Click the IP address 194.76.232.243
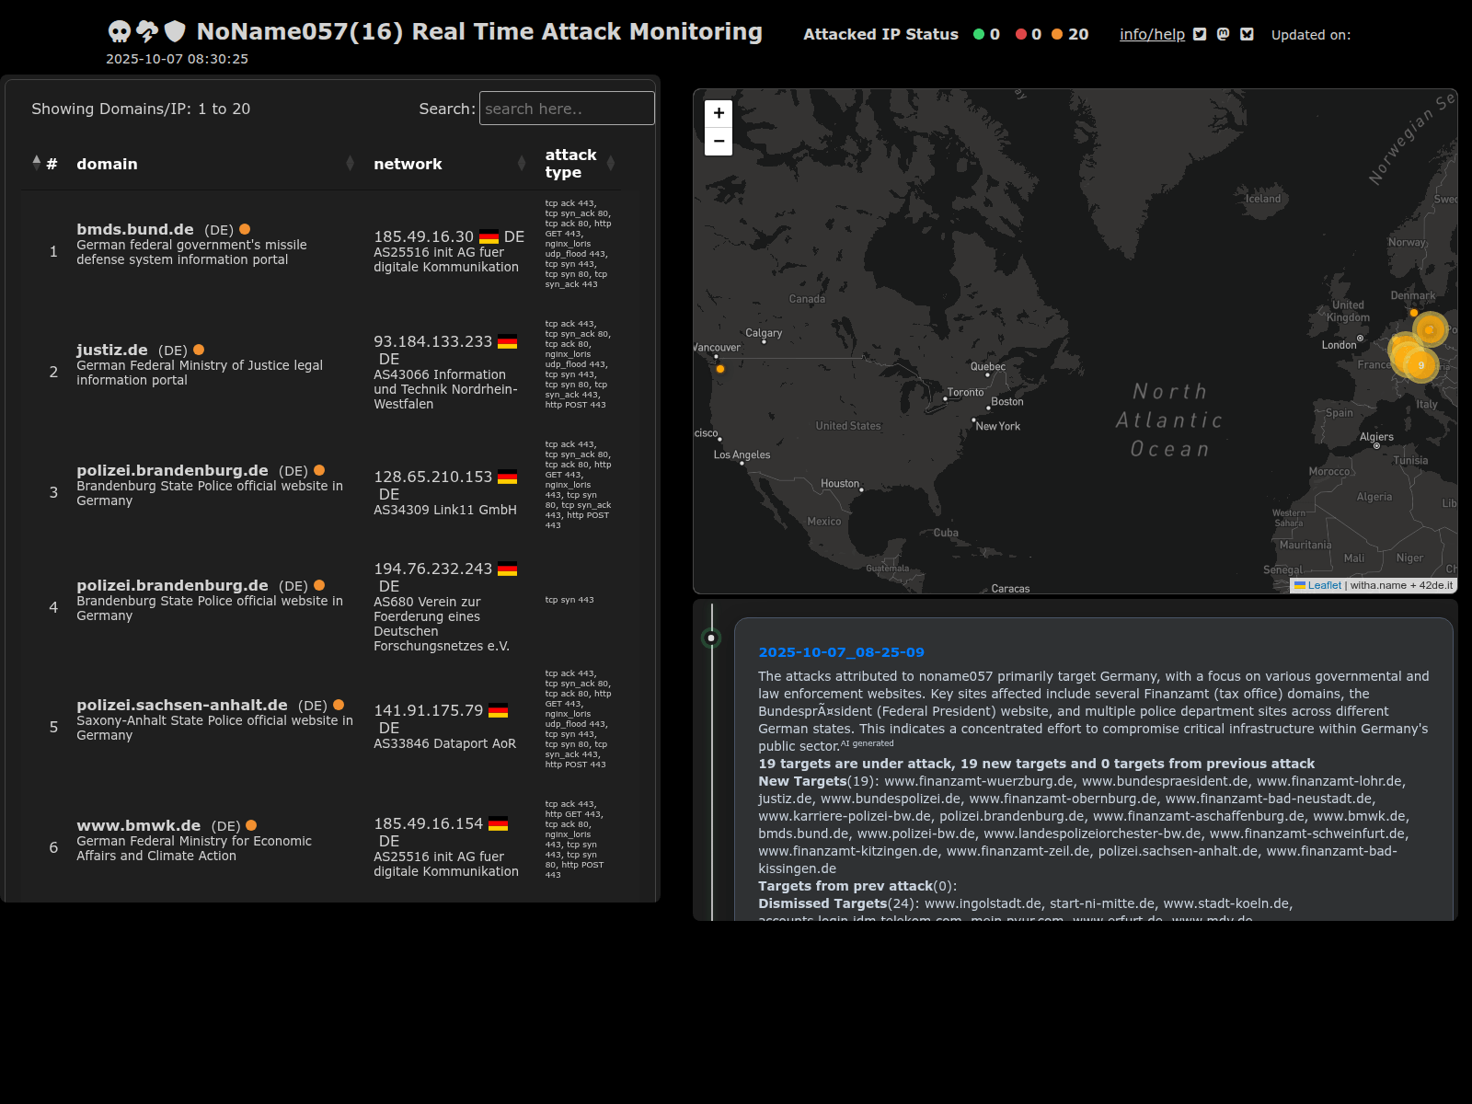 [x=432, y=569]
